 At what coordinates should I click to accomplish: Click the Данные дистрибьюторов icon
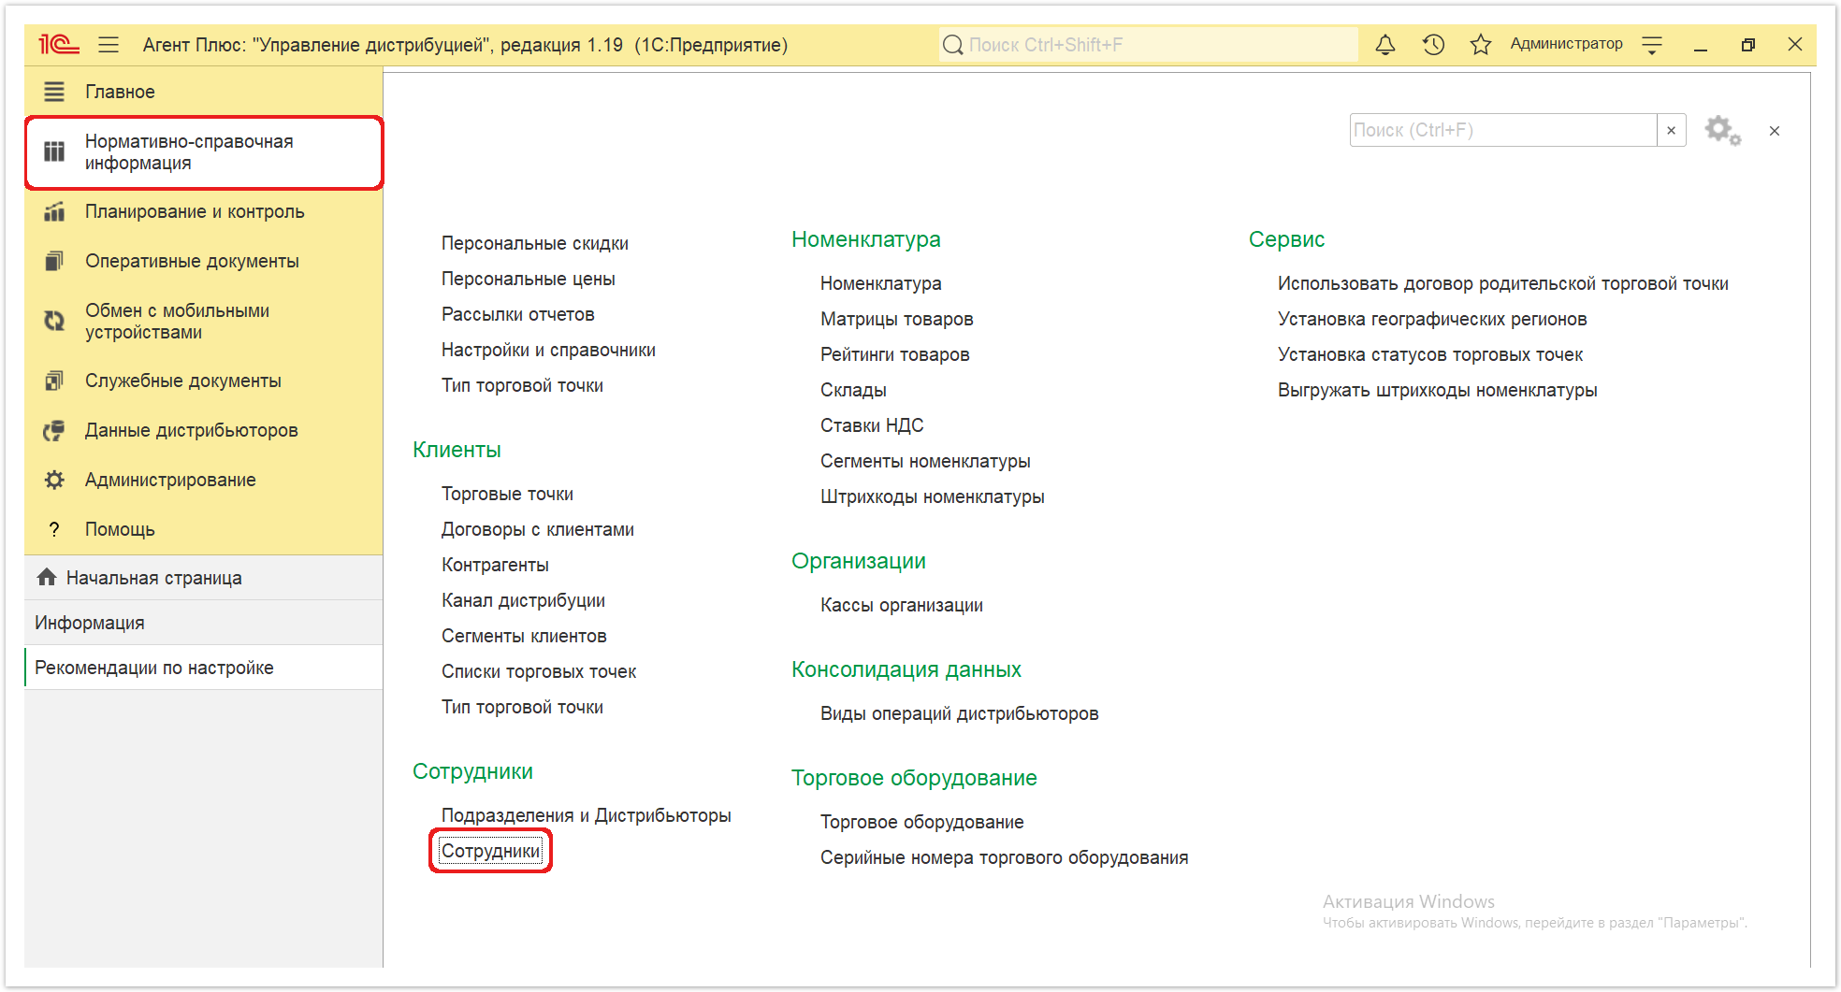click(54, 430)
